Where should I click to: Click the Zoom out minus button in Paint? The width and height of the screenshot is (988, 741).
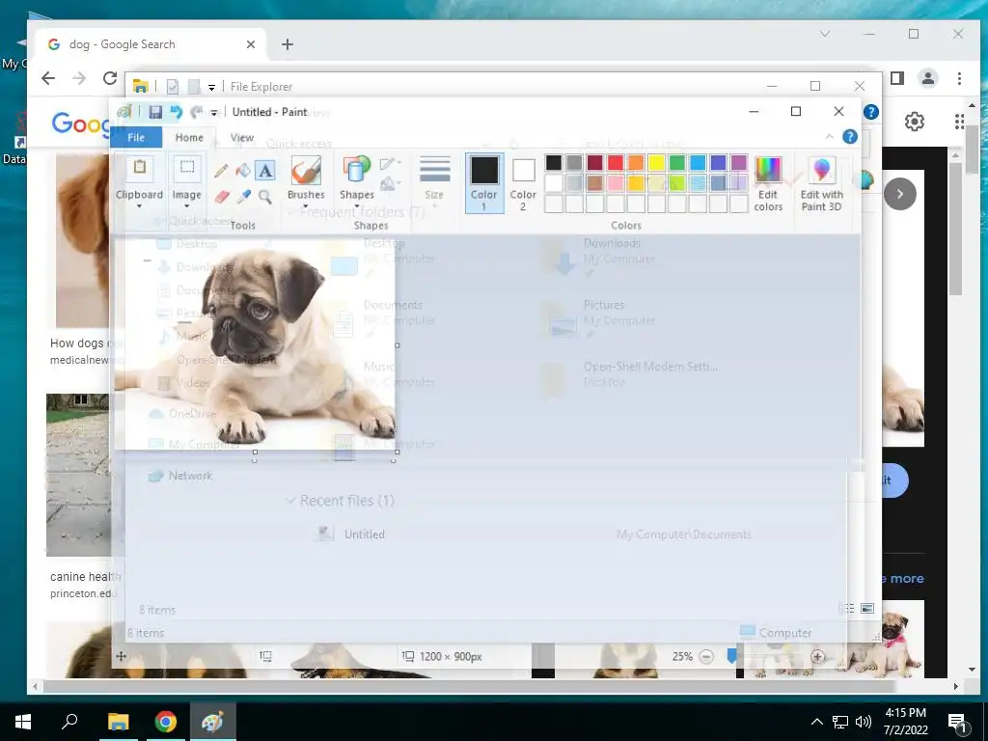(x=706, y=656)
